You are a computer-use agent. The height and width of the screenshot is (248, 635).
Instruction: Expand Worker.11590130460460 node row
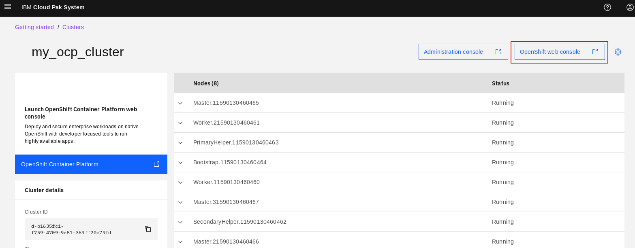tap(180, 182)
